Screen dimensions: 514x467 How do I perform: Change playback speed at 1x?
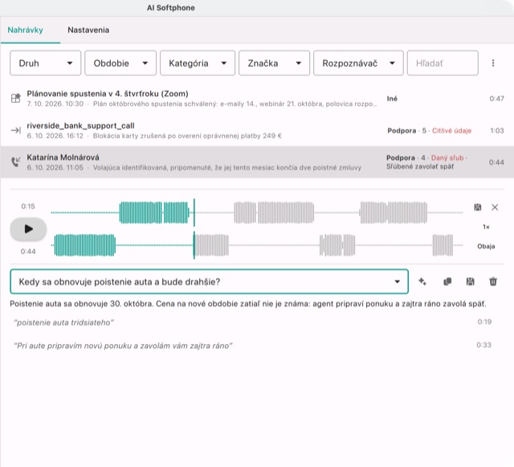click(x=486, y=227)
